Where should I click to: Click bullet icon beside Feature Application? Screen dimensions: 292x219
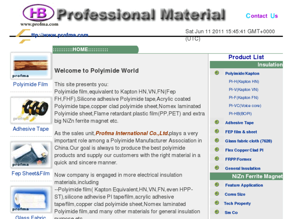[217, 184]
